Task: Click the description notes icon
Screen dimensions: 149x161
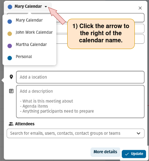Action: coord(11,91)
